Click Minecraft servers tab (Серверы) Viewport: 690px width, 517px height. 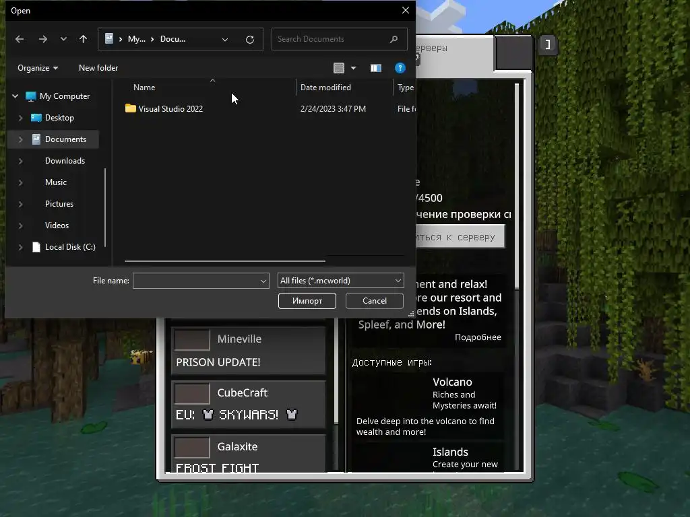point(454,53)
